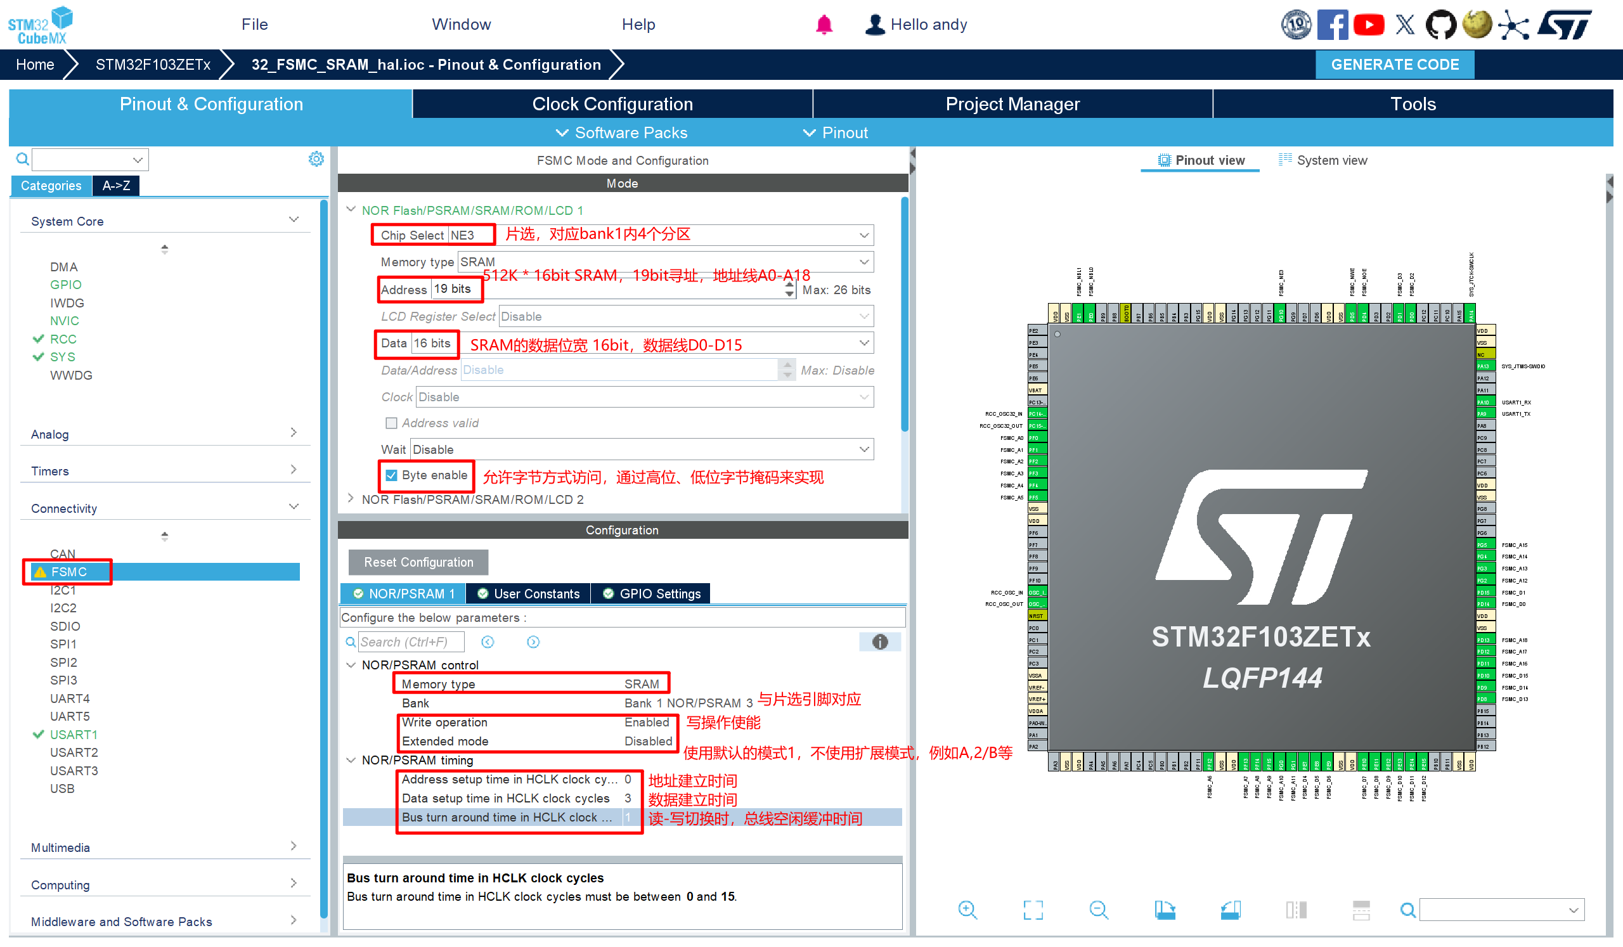Open the GPIO Settings tab
Screen dimensions: 1623x947
coord(650,593)
